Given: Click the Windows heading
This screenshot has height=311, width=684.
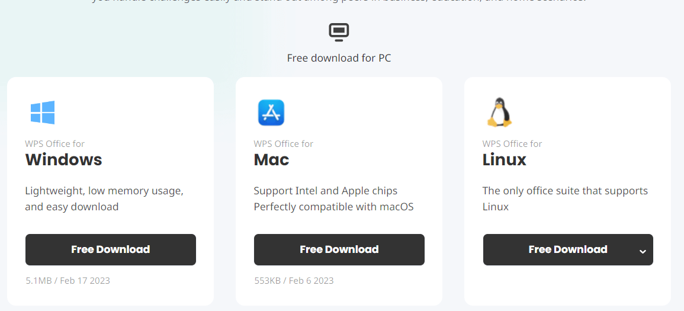Looking at the screenshot, I should (63, 159).
